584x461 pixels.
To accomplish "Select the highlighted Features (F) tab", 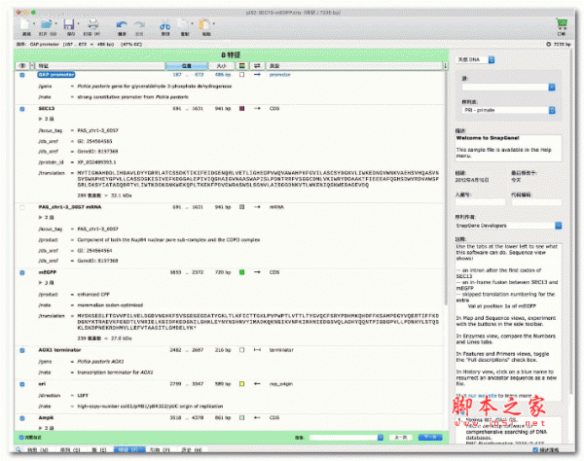I will click(129, 450).
